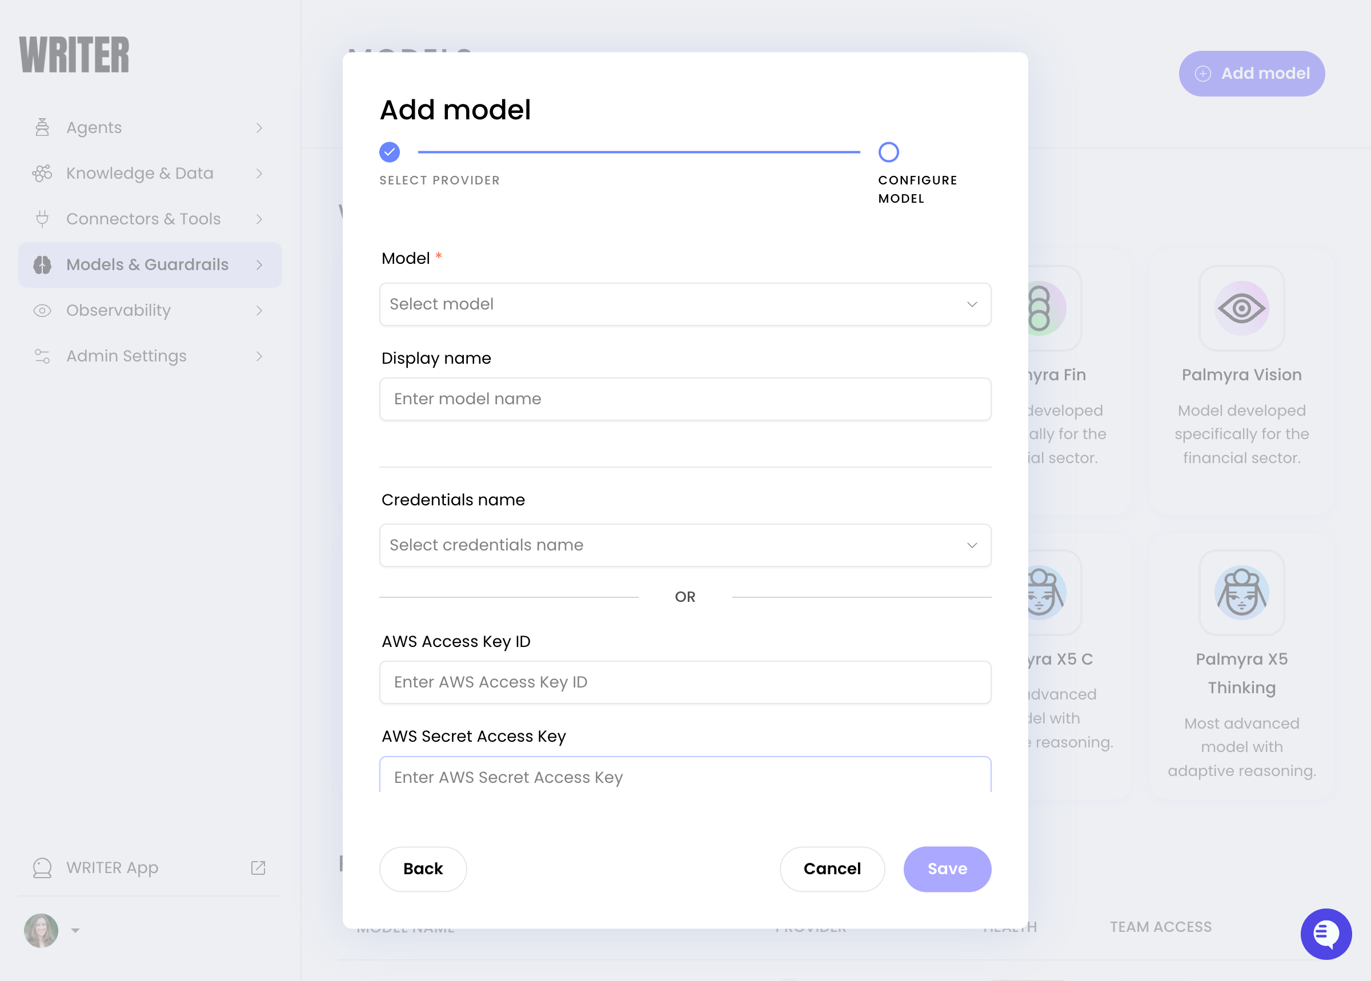Expand the Agents menu chevron
The height and width of the screenshot is (981, 1371).
pos(259,127)
